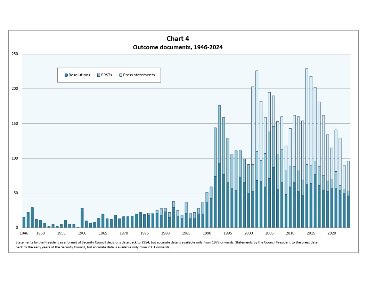Click the x-axis label 2005
367x283 pixels.
[x=269, y=233]
